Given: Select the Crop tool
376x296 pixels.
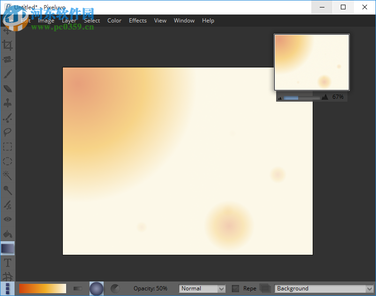Looking at the screenshot, I should (8, 45).
